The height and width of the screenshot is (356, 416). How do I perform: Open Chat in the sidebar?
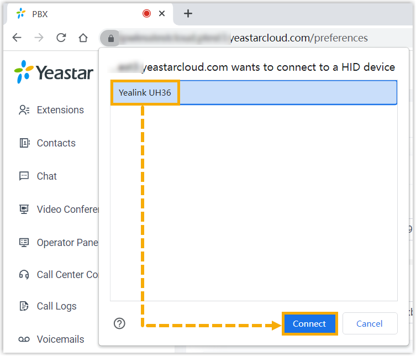47,176
